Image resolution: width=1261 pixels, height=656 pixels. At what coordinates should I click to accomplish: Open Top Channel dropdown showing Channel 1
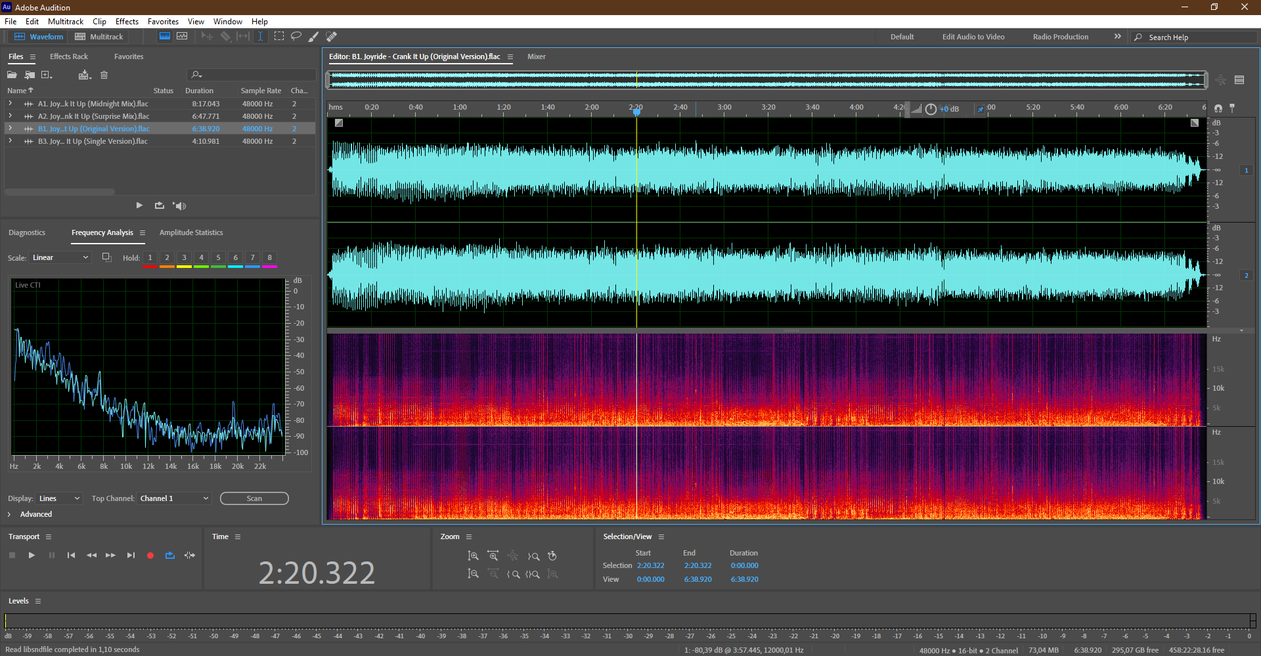[x=174, y=498]
